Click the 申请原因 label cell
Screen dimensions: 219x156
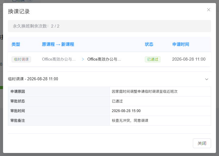[x=59, y=91]
